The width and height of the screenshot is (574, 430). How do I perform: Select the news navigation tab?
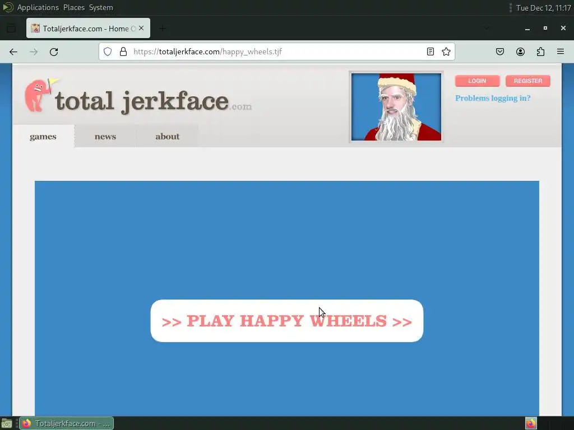tap(105, 137)
